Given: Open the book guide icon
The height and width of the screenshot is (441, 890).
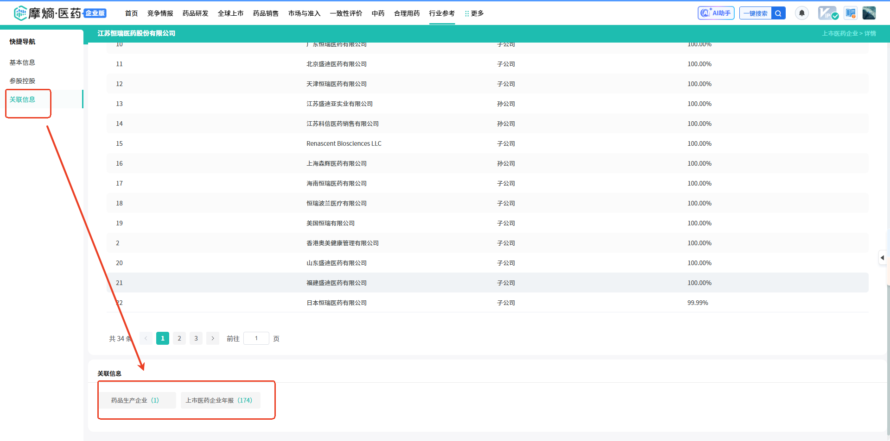Looking at the screenshot, I should coord(851,13).
